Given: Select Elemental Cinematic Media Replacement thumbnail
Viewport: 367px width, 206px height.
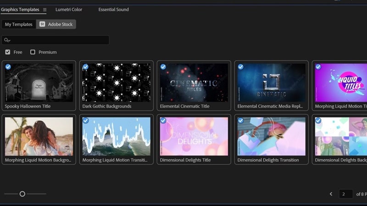Looking at the screenshot, I should coord(271,83).
